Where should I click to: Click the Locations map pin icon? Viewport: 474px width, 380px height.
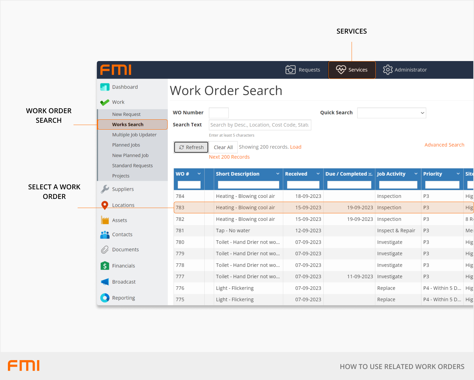(x=105, y=205)
